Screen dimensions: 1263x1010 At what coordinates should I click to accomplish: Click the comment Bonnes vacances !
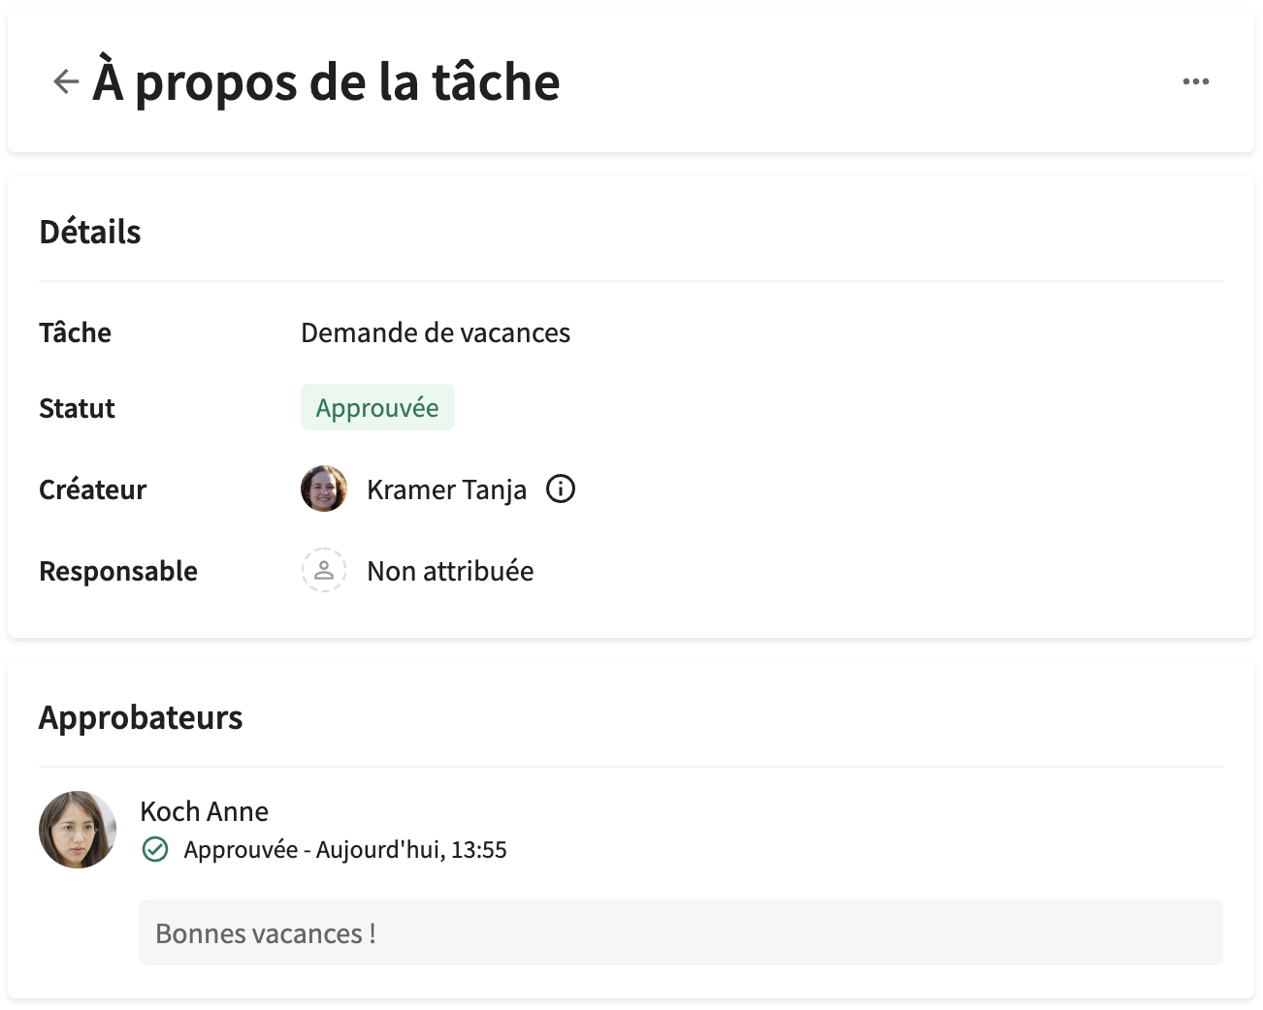266,932
